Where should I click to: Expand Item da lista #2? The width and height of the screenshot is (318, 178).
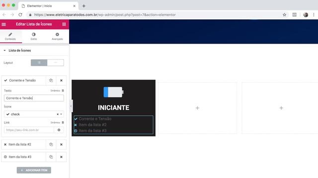click(23, 144)
